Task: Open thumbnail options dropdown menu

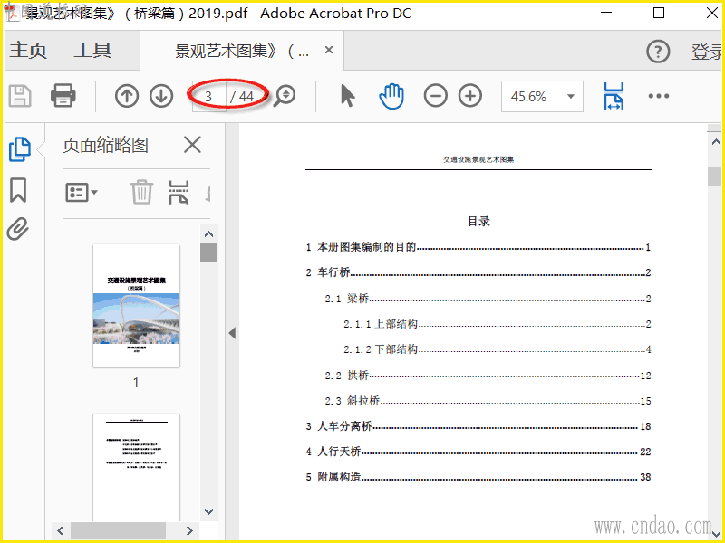Action: pos(82,192)
